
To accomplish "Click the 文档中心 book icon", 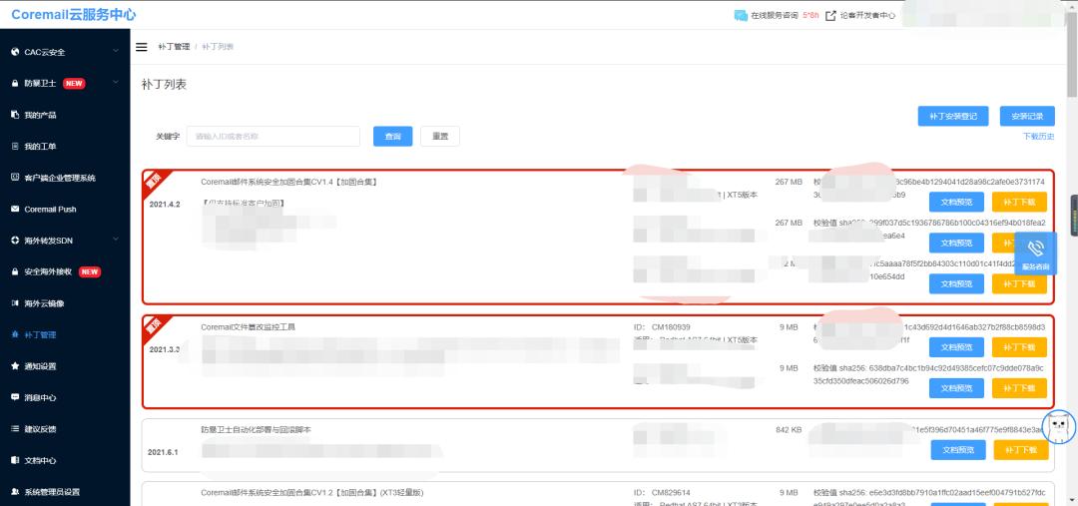I will click(15, 461).
